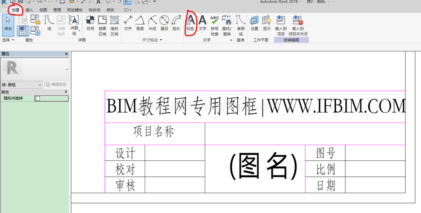This screenshot has width=421, height=213.
Task: Switch to the 插入 ribbon tab
Action: click(30, 10)
